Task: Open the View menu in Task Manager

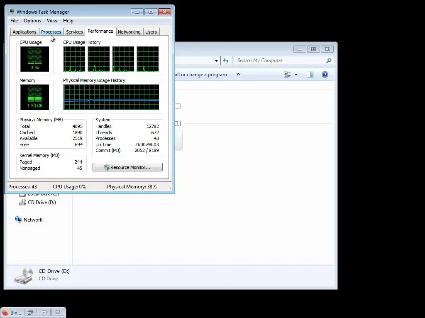Action: (x=52, y=21)
